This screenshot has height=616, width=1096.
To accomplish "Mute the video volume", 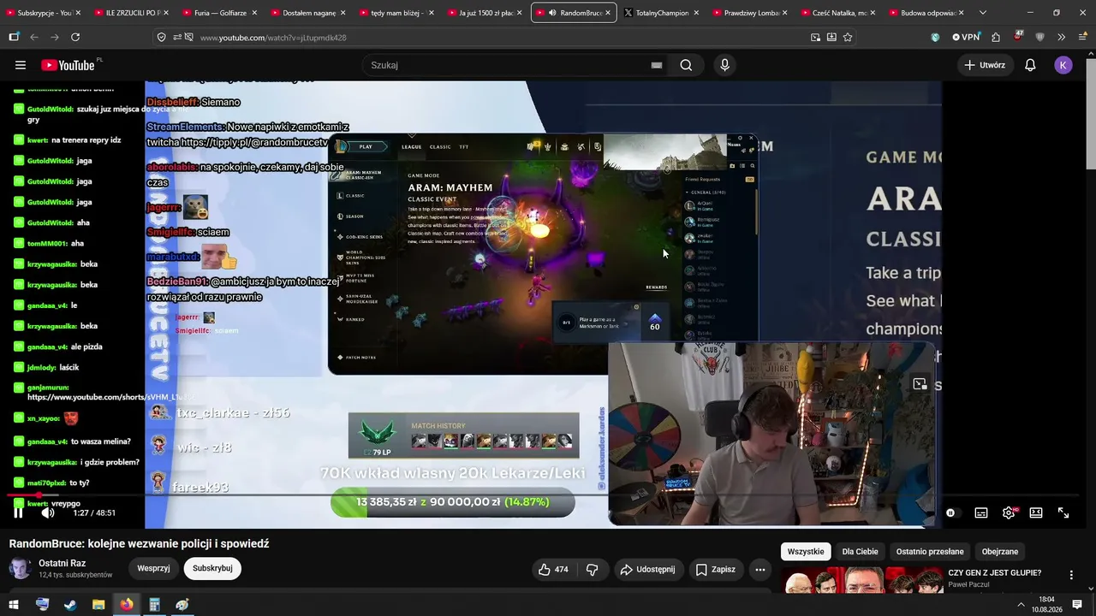I will pyautogui.click(x=48, y=512).
